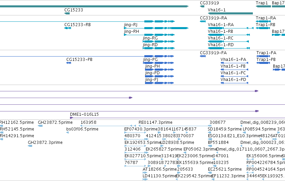The width and height of the screenshot is (285, 181).
Task: Select the bs03f06.5prime EST label
Action: tap(82, 129)
